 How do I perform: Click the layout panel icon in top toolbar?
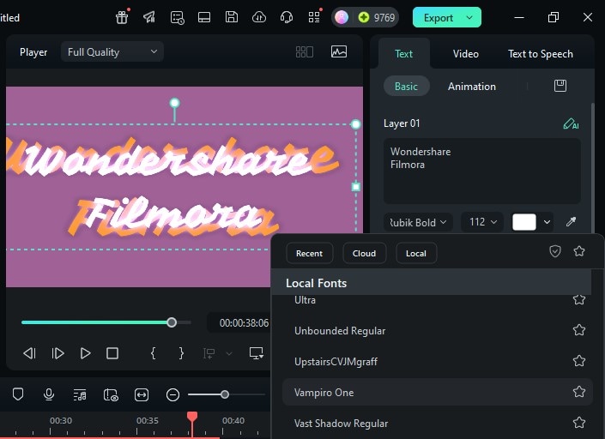(204, 17)
